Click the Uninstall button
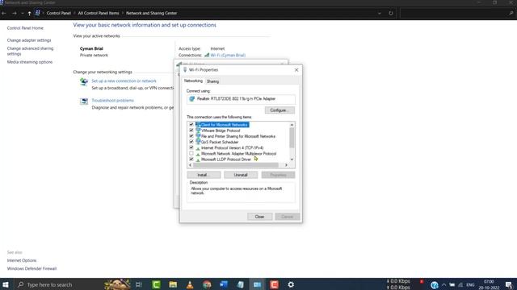517x290 pixels. click(241, 175)
